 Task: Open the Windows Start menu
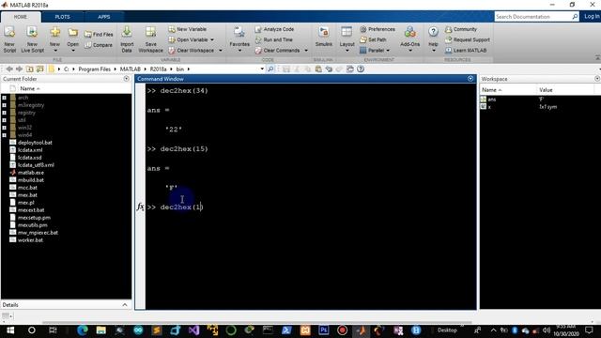click(x=10, y=330)
